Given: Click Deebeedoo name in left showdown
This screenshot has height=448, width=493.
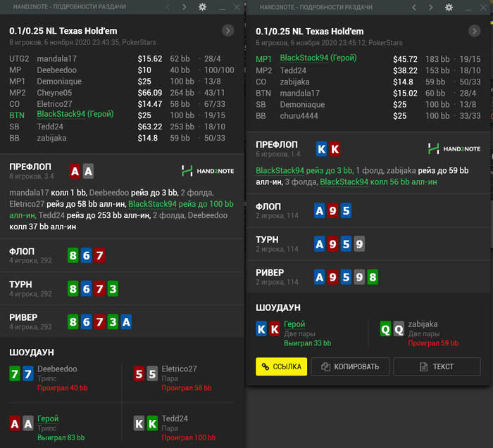Looking at the screenshot, I should click(57, 369).
